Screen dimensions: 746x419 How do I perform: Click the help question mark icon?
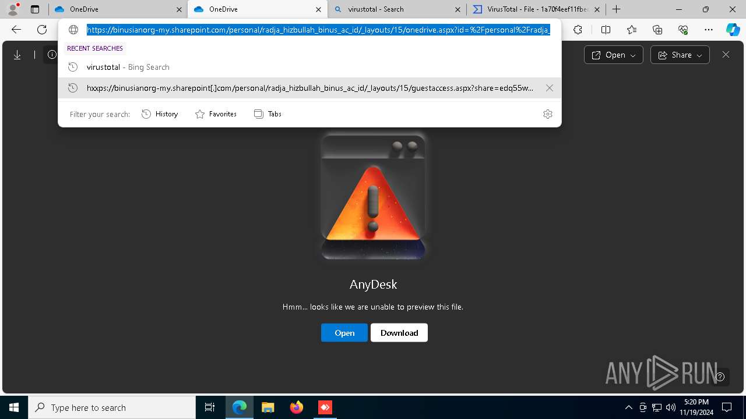pyautogui.click(x=720, y=377)
